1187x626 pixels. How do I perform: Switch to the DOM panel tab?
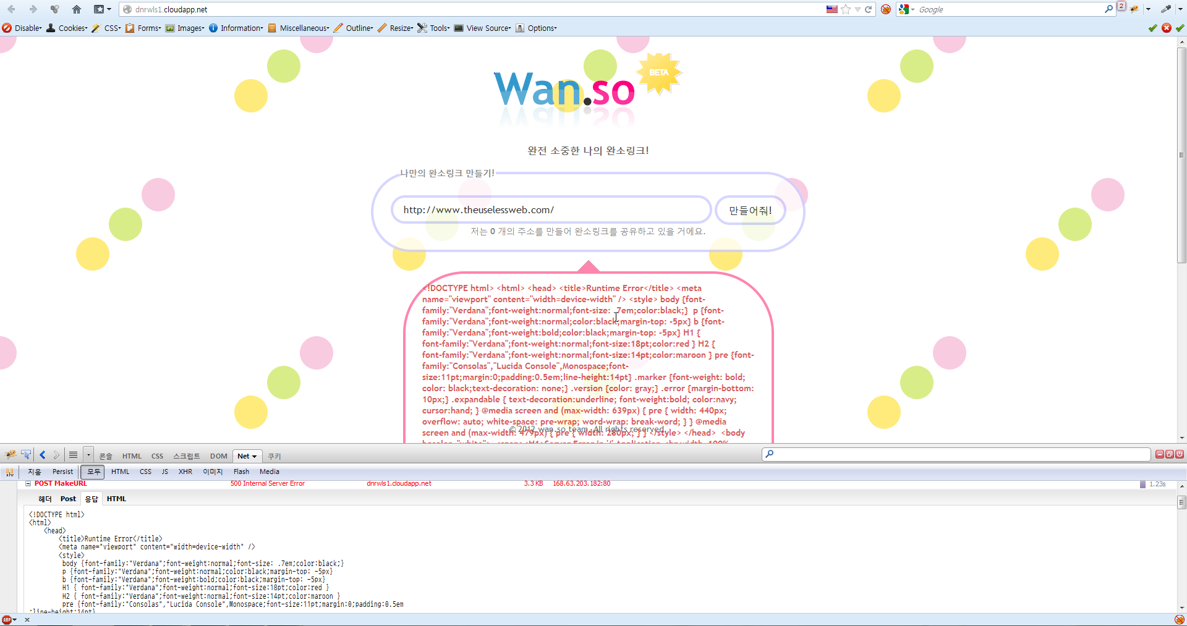pyautogui.click(x=218, y=456)
